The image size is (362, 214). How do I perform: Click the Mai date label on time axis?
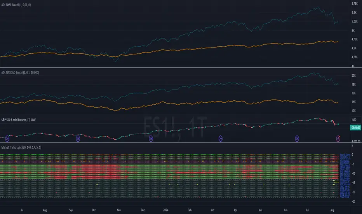[x=260, y=210]
